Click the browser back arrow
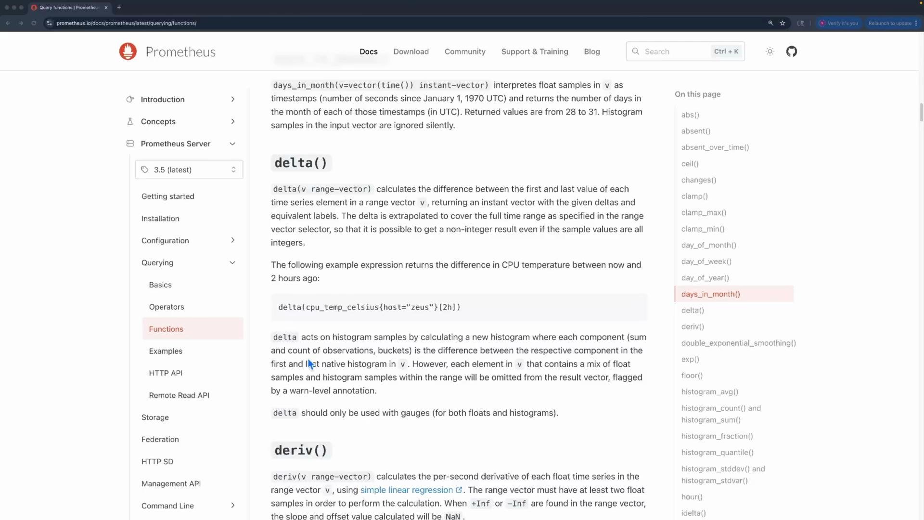Image resolution: width=924 pixels, height=520 pixels. pos(8,23)
